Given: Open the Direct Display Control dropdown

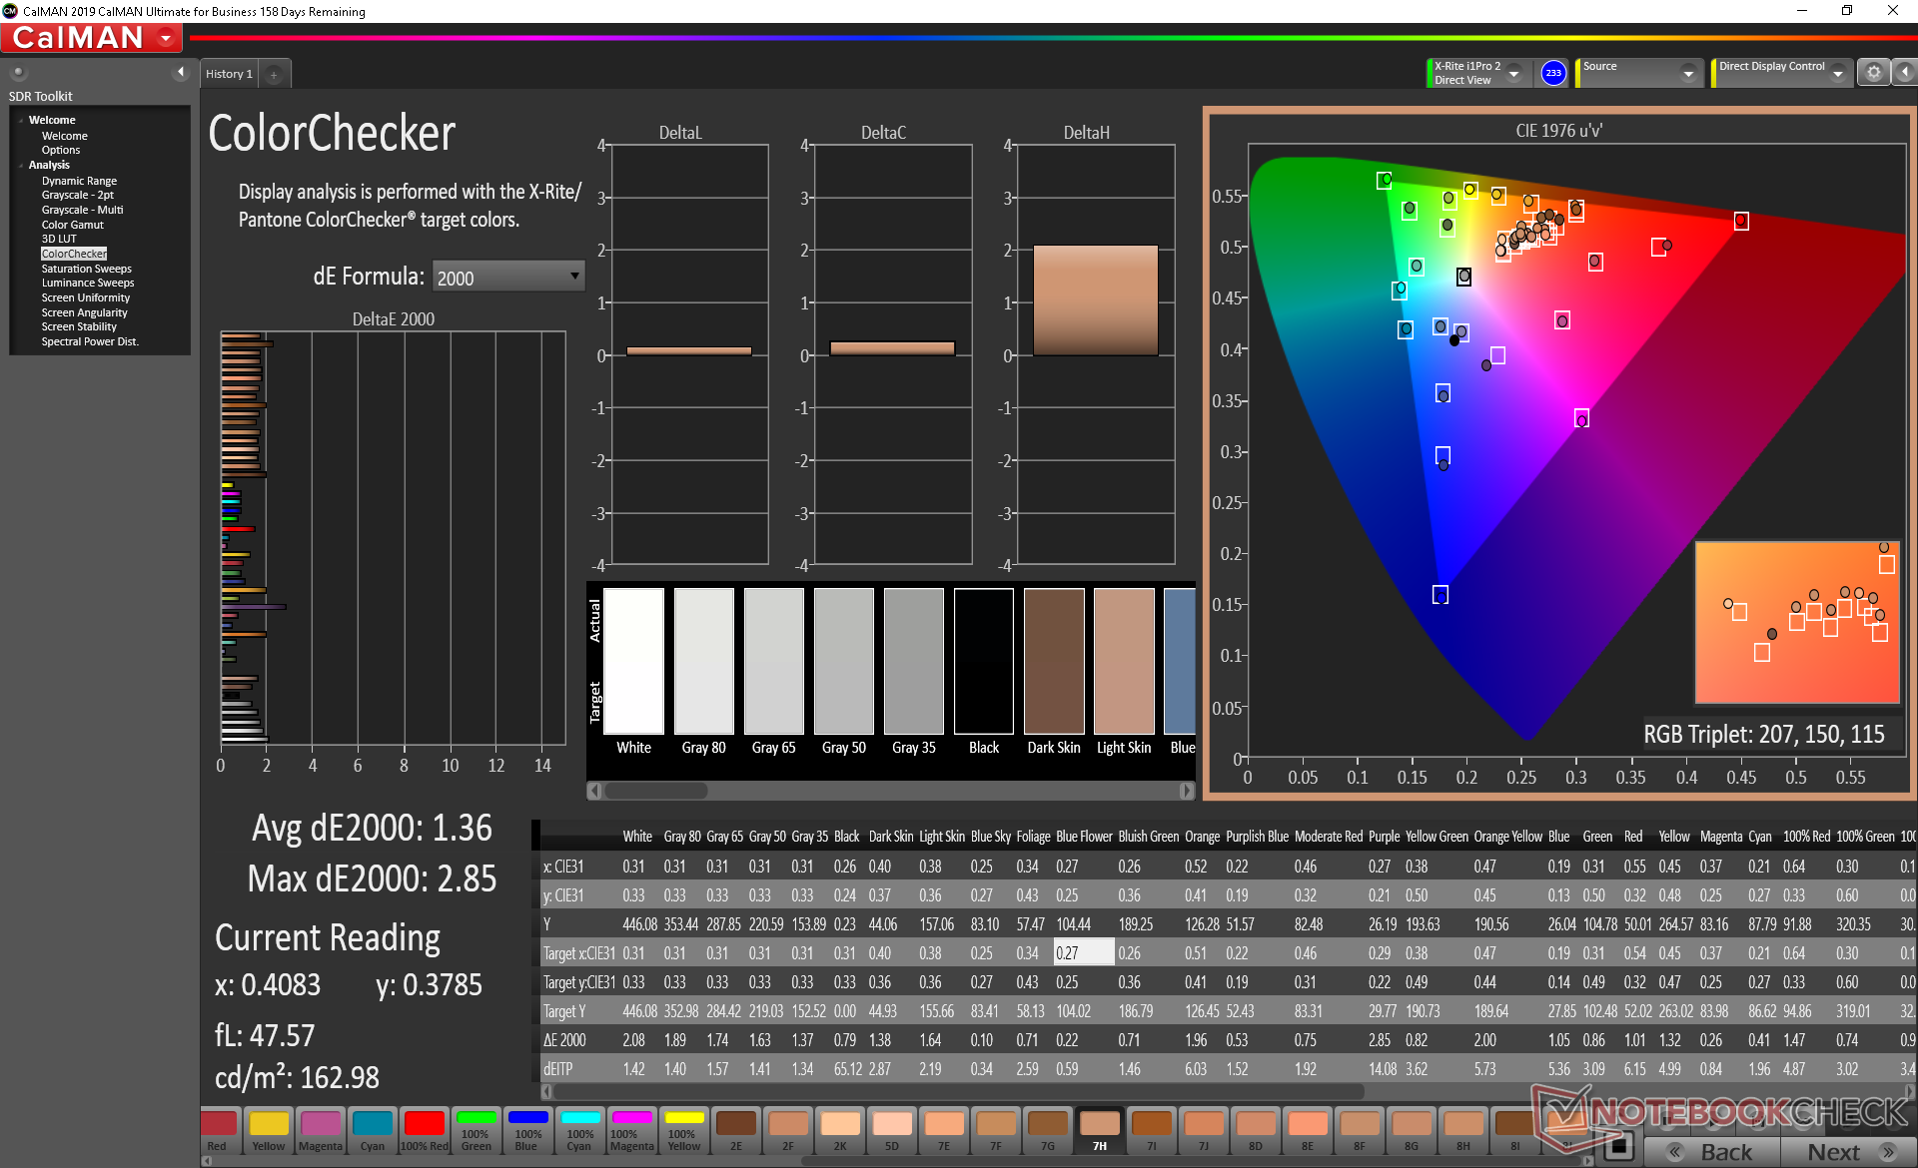Looking at the screenshot, I should coord(1837,74).
